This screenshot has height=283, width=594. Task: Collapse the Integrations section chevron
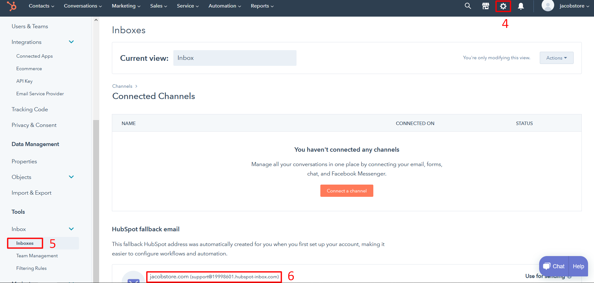point(71,42)
